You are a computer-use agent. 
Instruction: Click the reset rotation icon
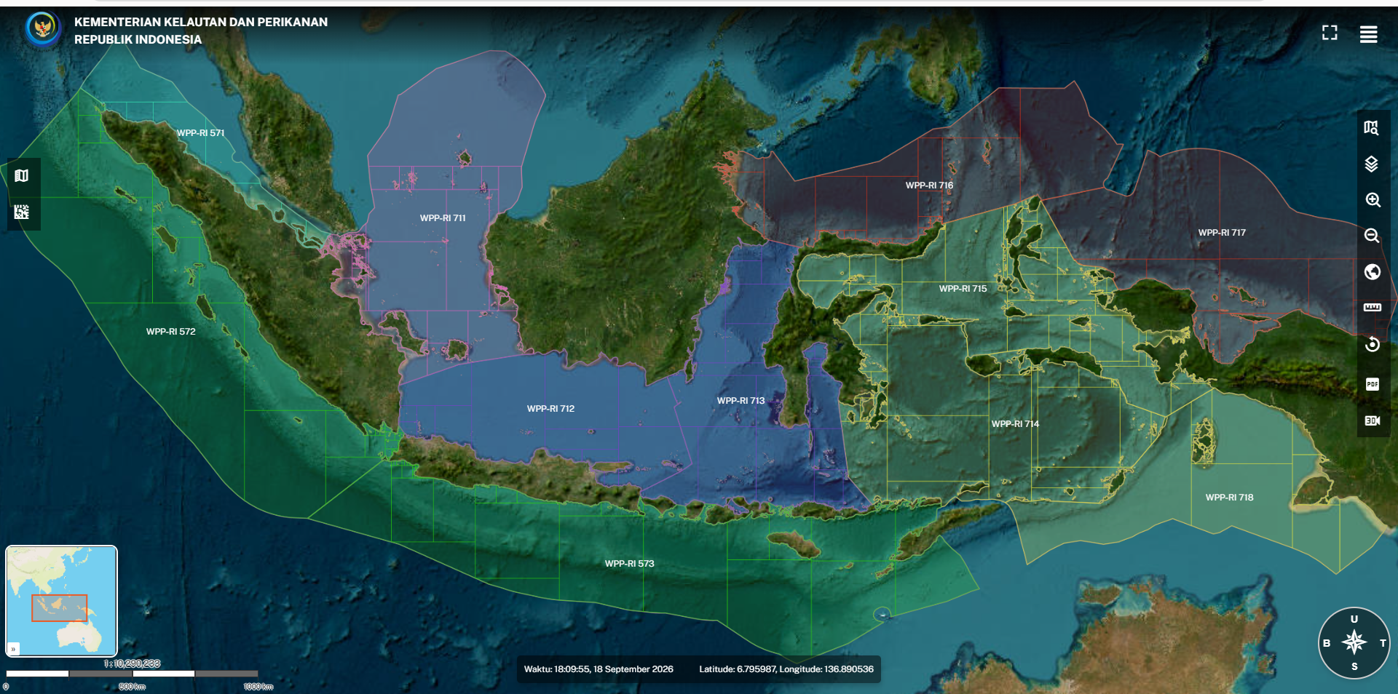1372,344
